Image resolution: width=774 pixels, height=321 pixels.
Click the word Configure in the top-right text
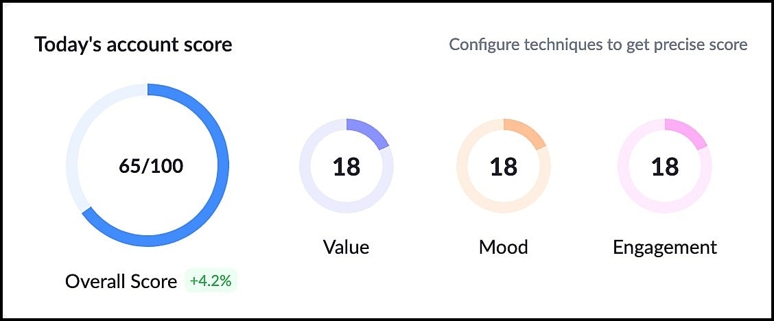(478, 45)
